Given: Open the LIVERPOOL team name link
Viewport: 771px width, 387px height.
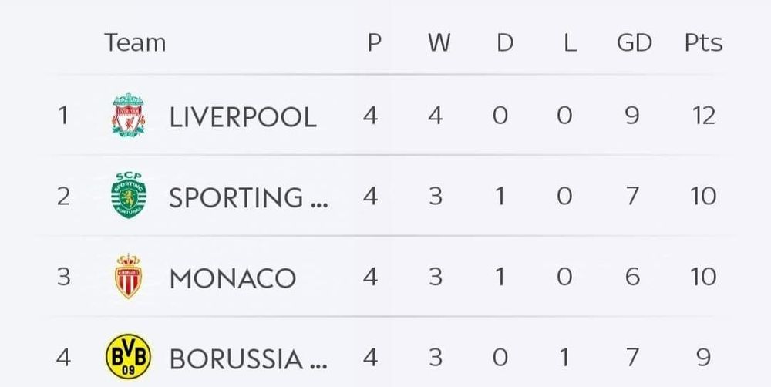Looking at the screenshot, I should [243, 117].
